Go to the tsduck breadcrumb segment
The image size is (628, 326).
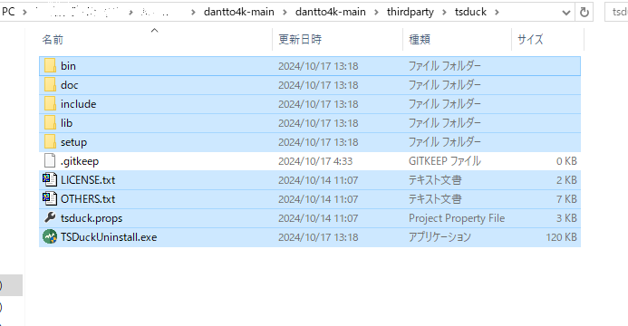470,12
